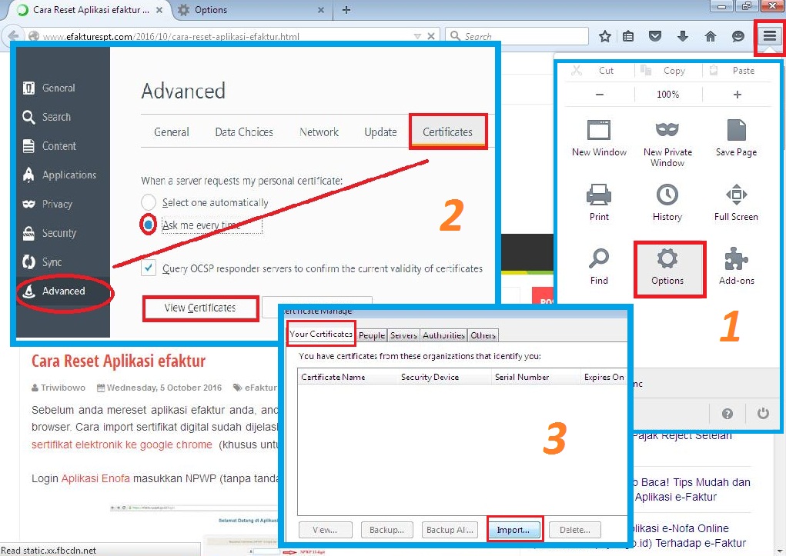The height and width of the screenshot is (556, 786).
Task: Select the Security options category
Action: [x=62, y=233]
